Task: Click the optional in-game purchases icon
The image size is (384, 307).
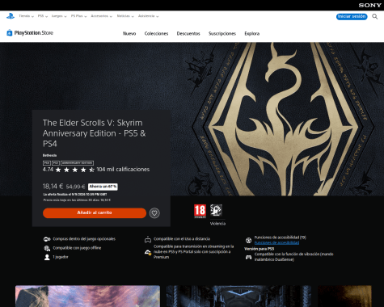Action: coord(47,239)
